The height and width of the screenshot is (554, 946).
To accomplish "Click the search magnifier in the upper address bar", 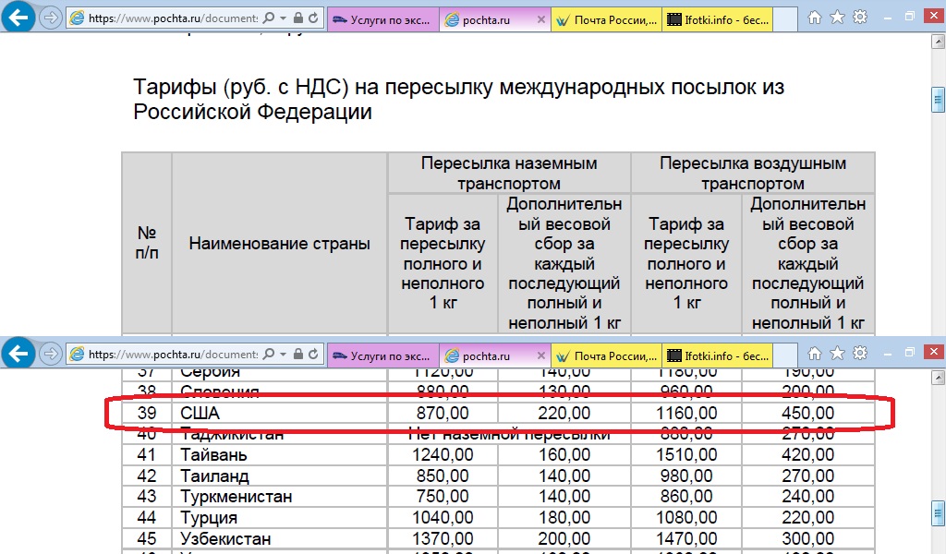I will click(x=269, y=18).
